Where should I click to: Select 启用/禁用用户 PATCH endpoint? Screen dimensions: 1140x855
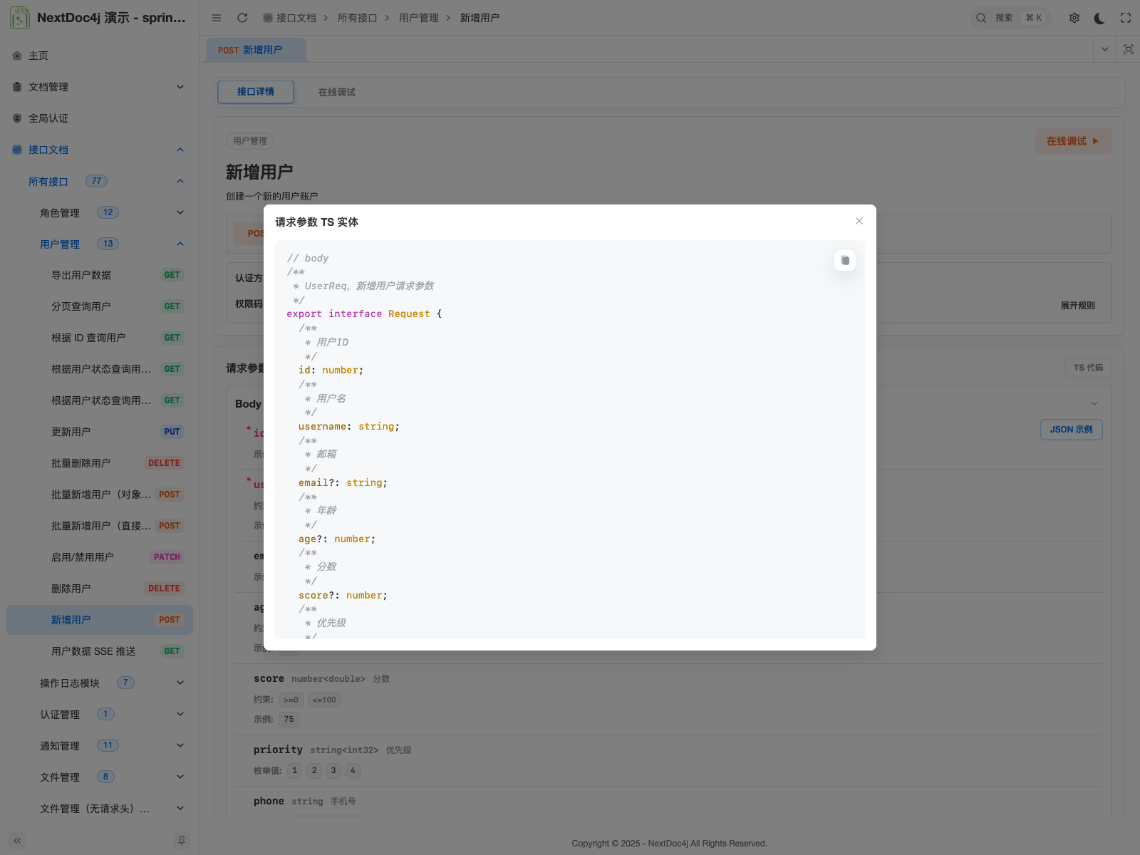pyautogui.click(x=99, y=557)
